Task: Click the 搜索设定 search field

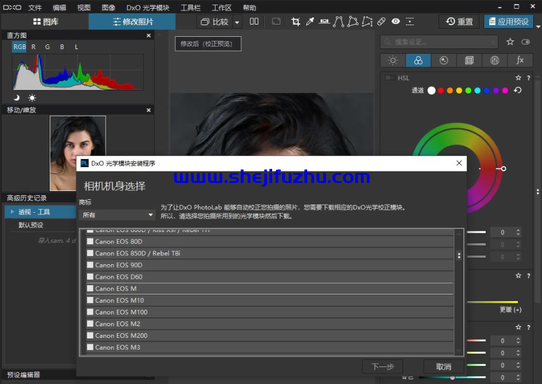Action: tap(439, 42)
